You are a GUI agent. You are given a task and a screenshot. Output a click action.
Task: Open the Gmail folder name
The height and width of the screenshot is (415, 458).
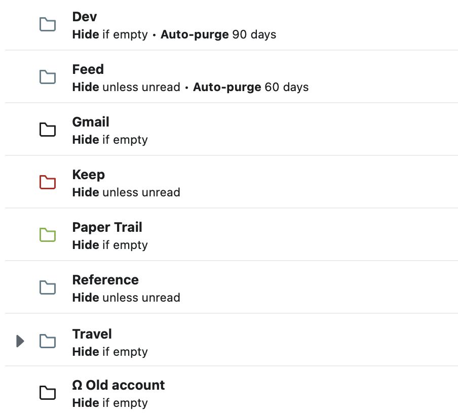click(91, 122)
